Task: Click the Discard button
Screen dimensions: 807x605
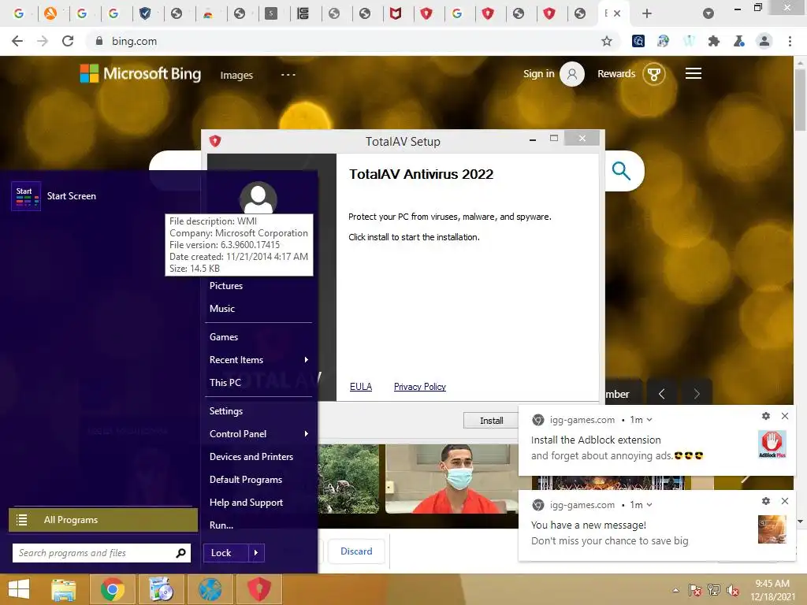Action: click(356, 551)
